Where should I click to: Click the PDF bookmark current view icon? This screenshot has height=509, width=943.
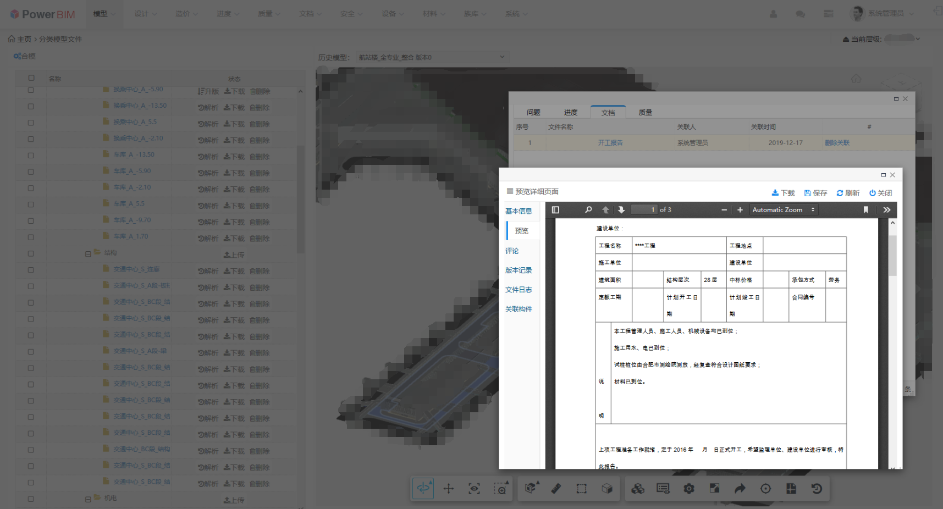point(866,210)
